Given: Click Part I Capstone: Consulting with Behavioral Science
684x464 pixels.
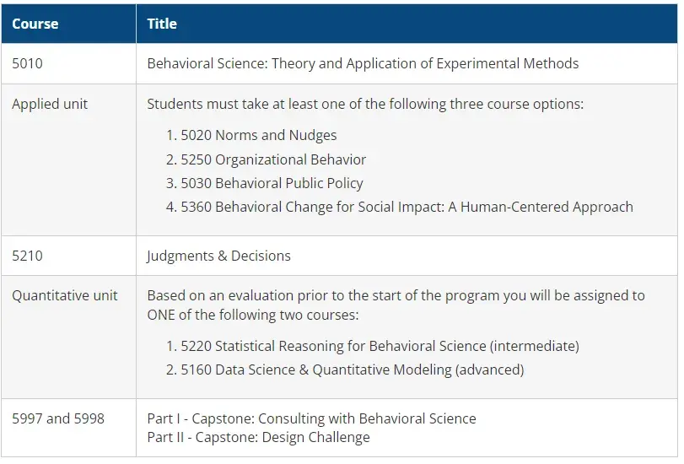Looking at the screenshot, I should [311, 418].
